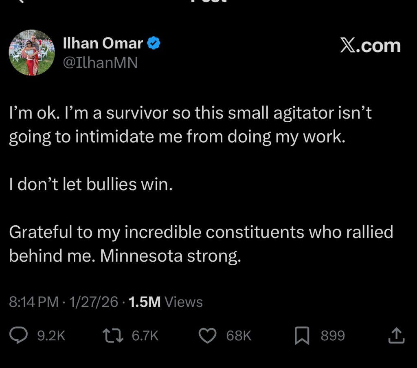Click the reply speech bubble icon
Screen dimensions: 417x368
coord(18,335)
